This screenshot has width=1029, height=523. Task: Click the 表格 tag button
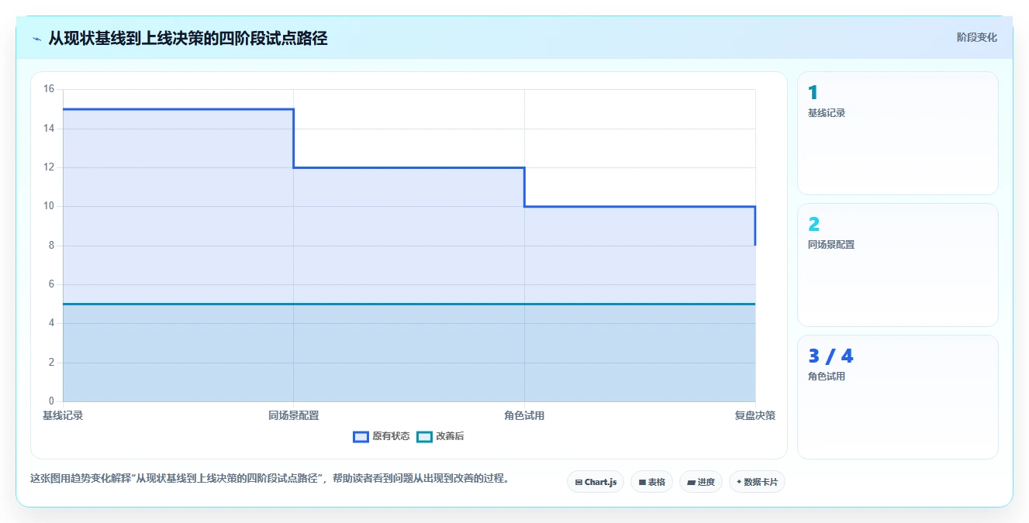coord(651,482)
